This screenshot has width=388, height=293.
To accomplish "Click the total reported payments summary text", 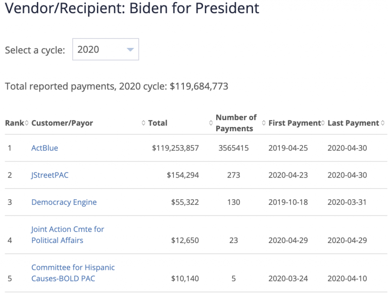I will (x=116, y=87).
